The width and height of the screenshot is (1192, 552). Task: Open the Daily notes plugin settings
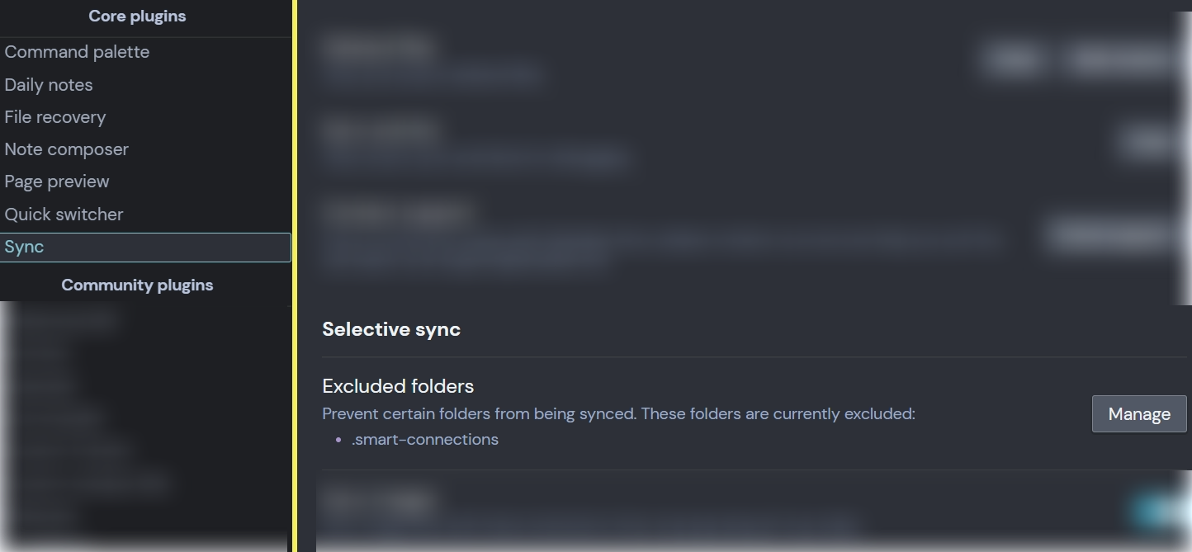click(x=49, y=84)
